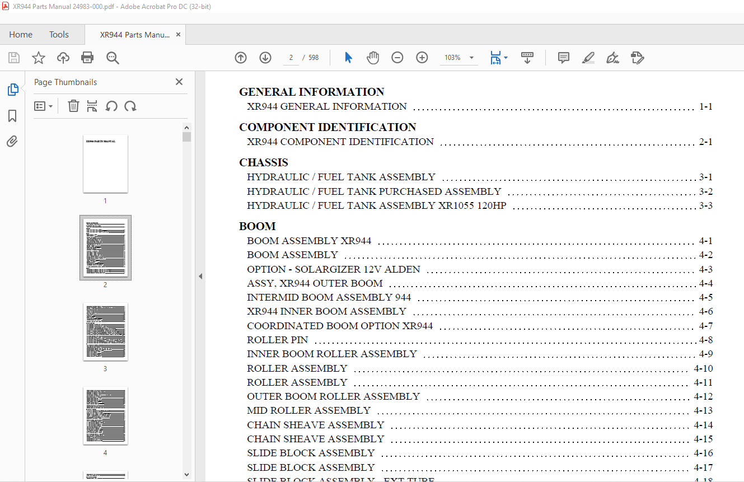Go to previous page arrow
The height and width of the screenshot is (482, 744).
[241, 58]
